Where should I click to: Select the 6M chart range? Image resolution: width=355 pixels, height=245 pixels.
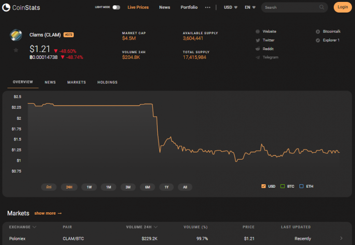tap(148, 187)
